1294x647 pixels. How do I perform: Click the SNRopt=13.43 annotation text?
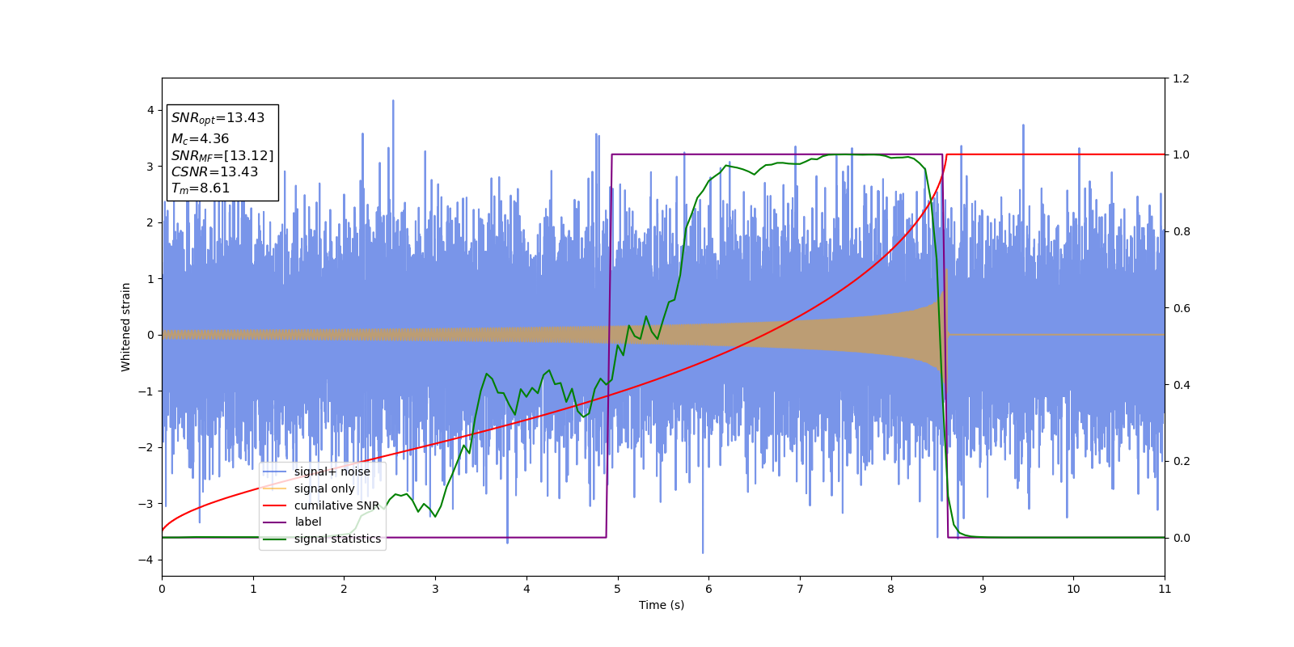point(218,118)
